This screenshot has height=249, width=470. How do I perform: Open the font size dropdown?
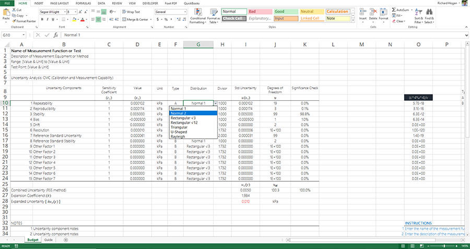tap(75, 12)
